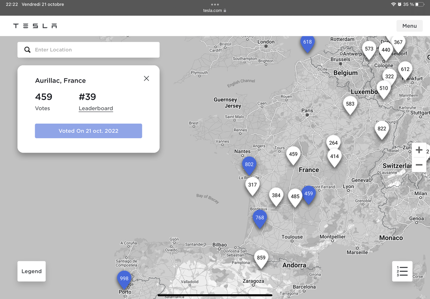The width and height of the screenshot is (430, 299).
Task: Select the 322 map pin
Action: coord(389,76)
